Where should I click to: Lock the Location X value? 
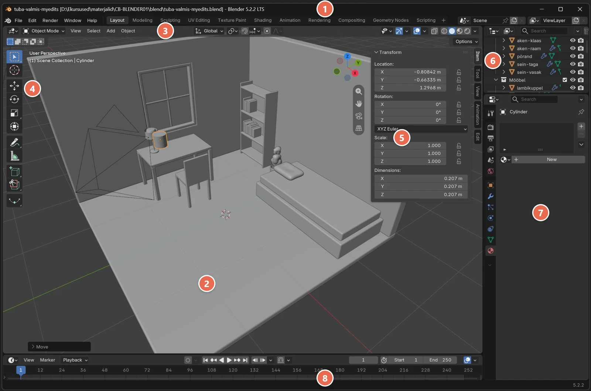pyautogui.click(x=459, y=72)
